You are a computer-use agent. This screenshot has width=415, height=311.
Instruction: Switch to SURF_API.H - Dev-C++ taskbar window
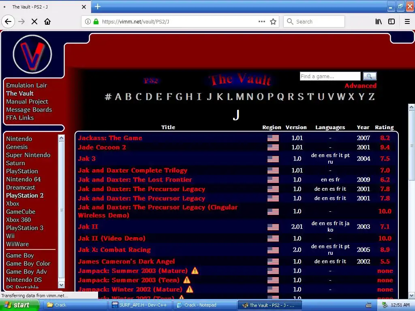pyautogui.click(x=140, y=305)
